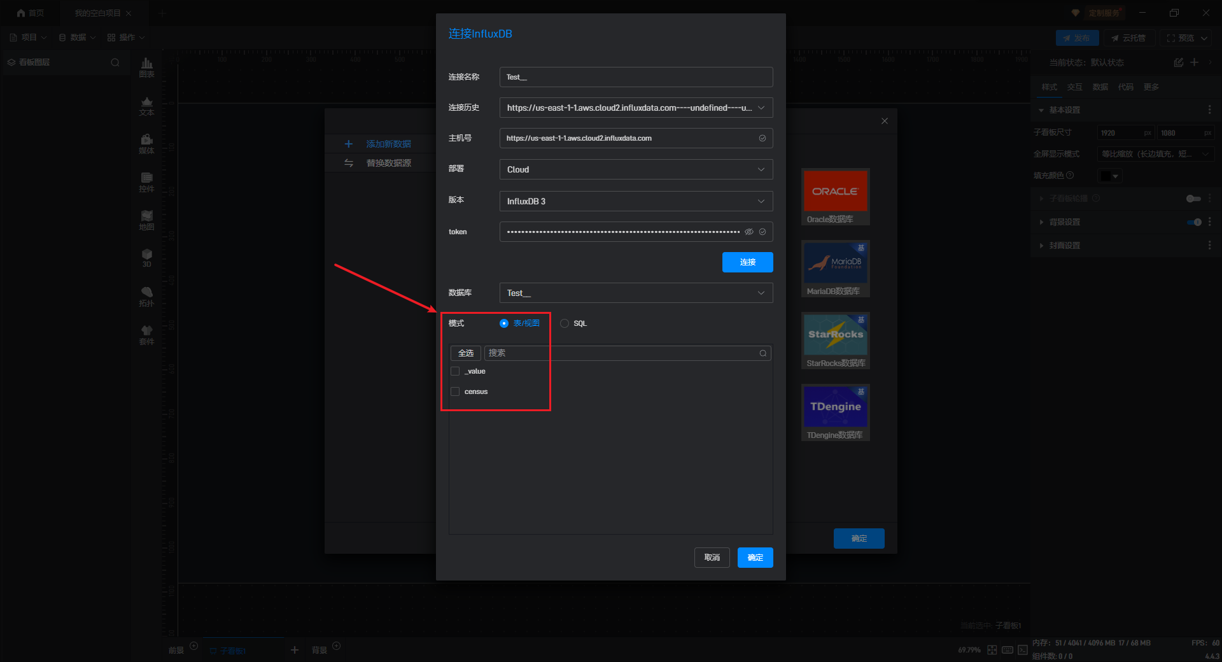Image resolution: width=1222 pixels, height=662 pixels.
Task: Click the token visibility eye icon
Action: click(x=749, y=232)
